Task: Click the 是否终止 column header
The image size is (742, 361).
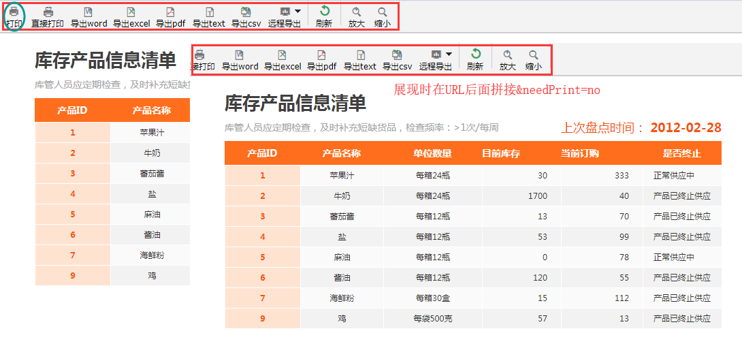Action: pyautogui.click(x=681, y=153)
